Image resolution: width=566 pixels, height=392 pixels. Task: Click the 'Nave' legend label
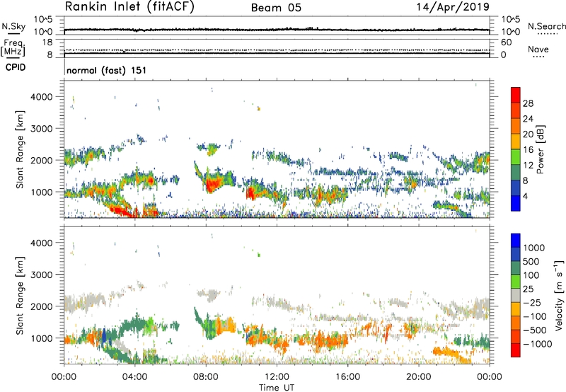tap(538, 49)
